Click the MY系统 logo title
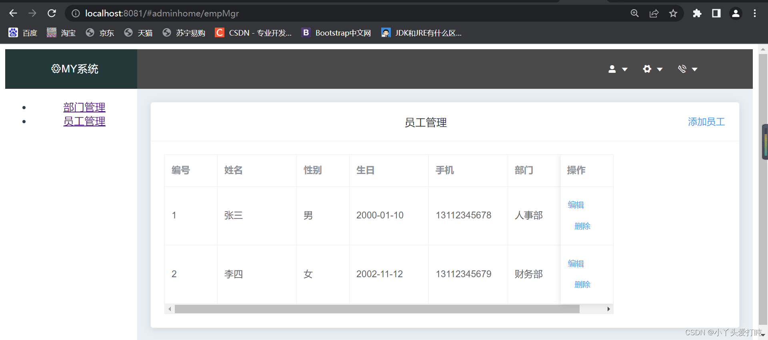The height and width of the screenshot is (340, 768). click(75, 69)
